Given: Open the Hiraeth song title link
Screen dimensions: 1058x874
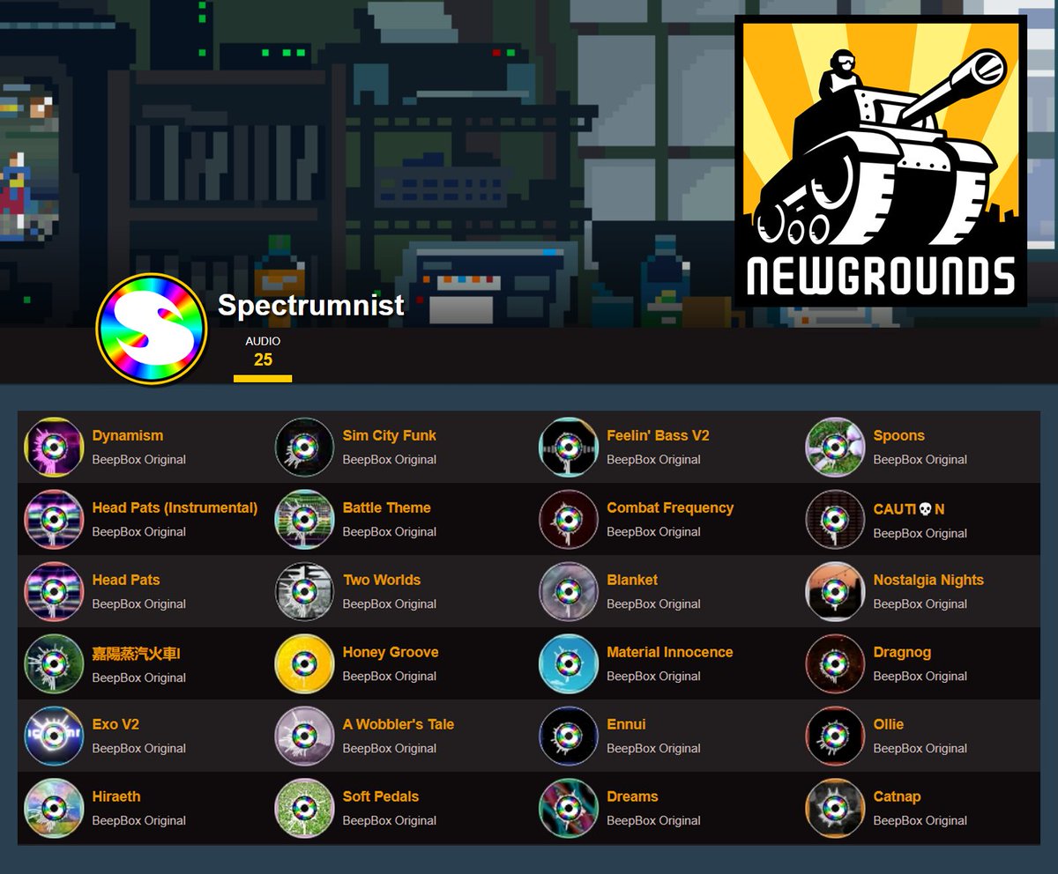Looking at the screenshot, I should click(116, 796).
